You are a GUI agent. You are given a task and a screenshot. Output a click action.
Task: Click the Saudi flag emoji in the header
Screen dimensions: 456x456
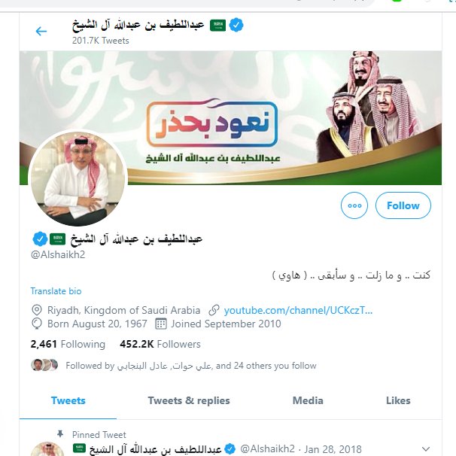[x=217, y=26]
